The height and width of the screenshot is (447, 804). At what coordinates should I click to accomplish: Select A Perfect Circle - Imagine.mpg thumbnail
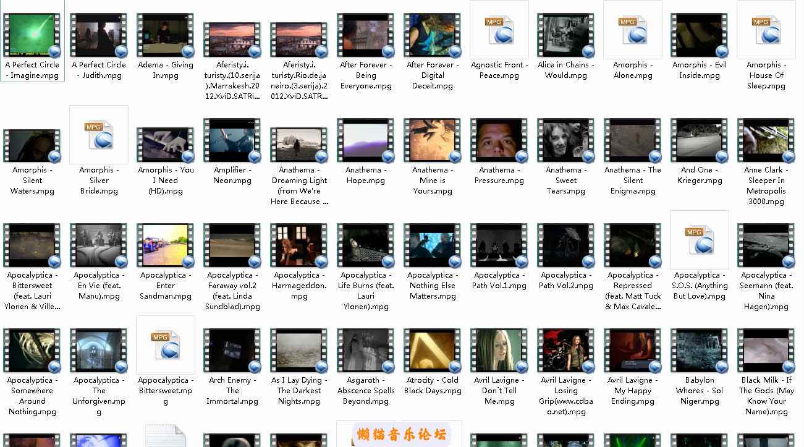32,36
